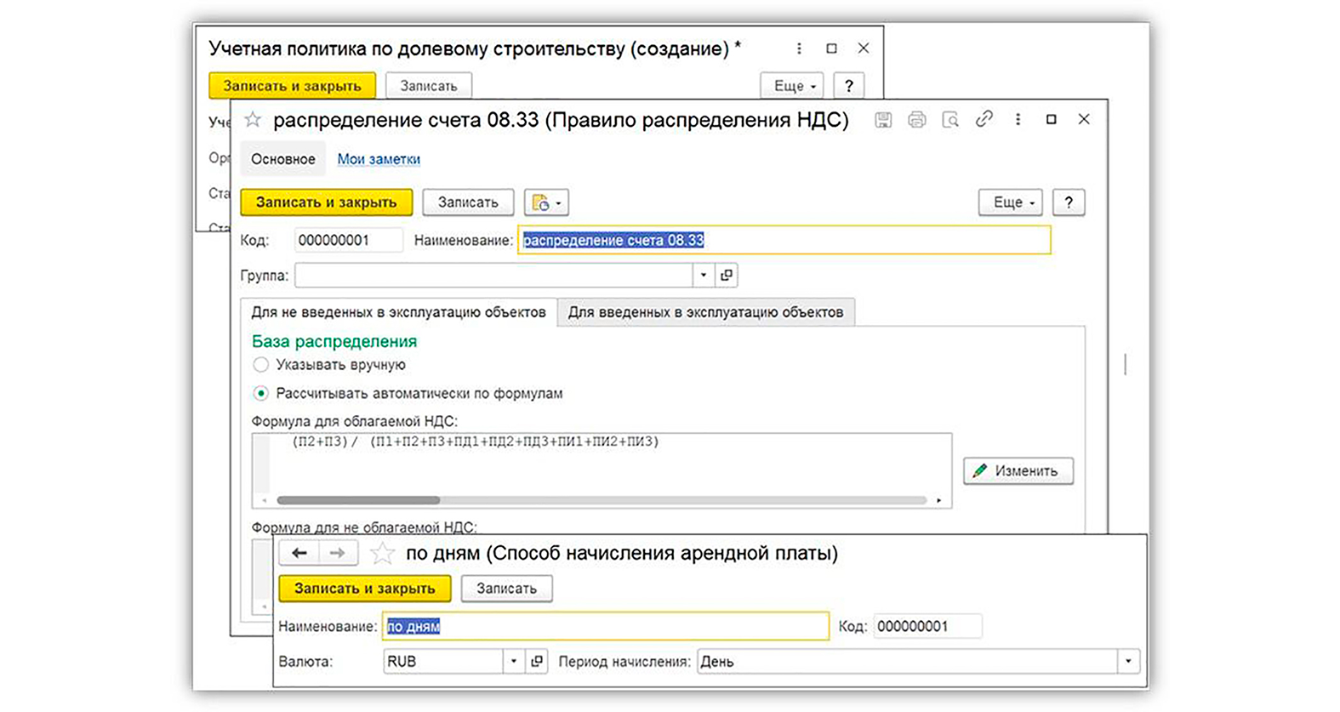Open the create-based-on dropdown icon next to Записать

pos(546,202)
